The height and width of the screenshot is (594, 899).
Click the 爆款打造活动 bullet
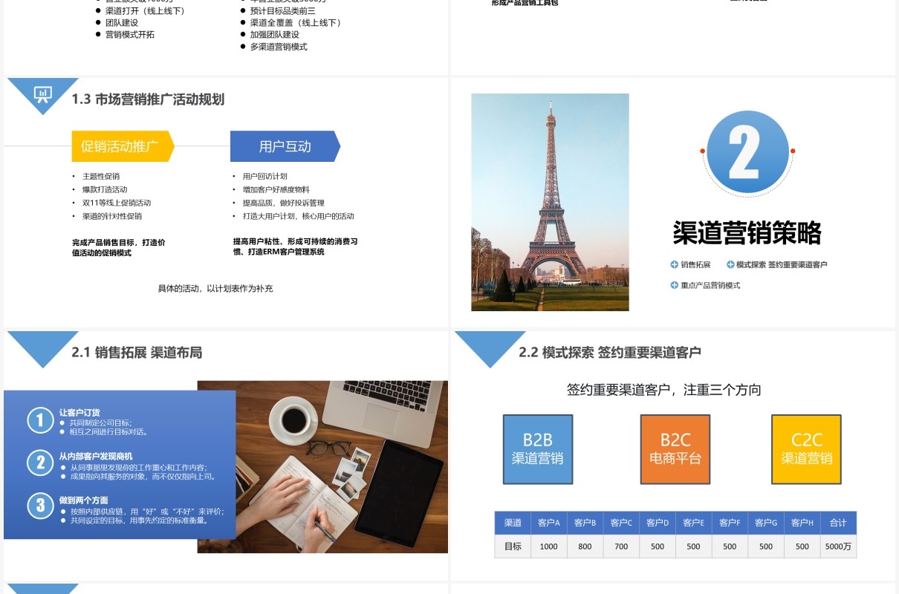pos(105,189)
